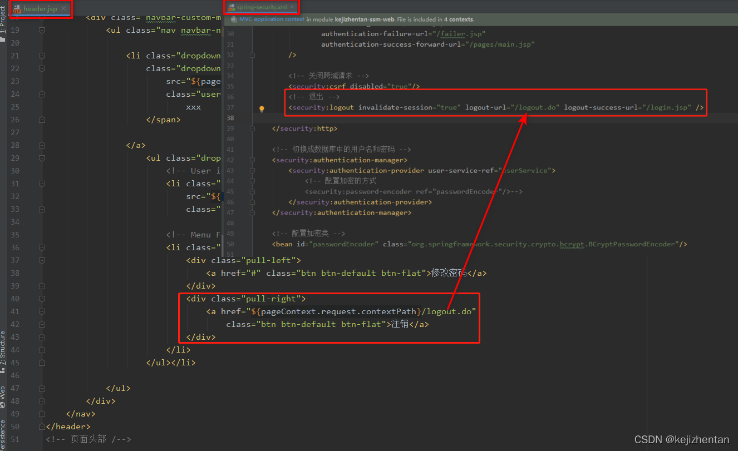Click spring-security.xml line number 38
738x451 pixels.
coord(230,118)
